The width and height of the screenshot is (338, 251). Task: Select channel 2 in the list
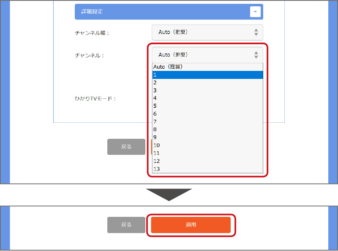click(x=207, y=83)
